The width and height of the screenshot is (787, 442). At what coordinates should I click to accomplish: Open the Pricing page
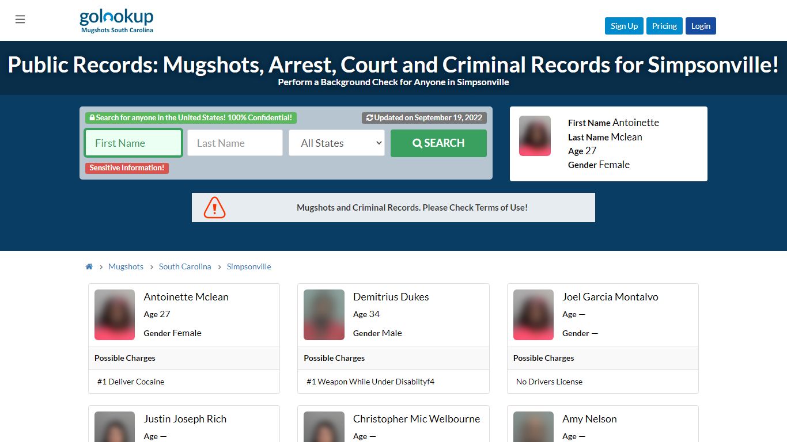pos(664,26)
